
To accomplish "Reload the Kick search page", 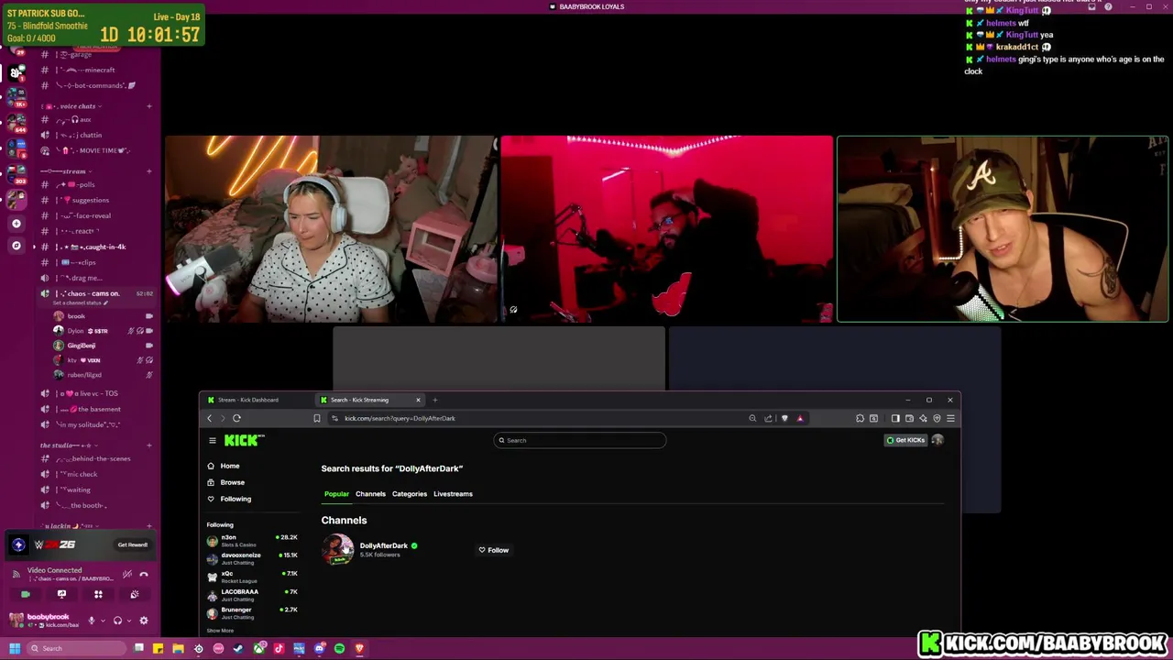I will pos(236,418).
